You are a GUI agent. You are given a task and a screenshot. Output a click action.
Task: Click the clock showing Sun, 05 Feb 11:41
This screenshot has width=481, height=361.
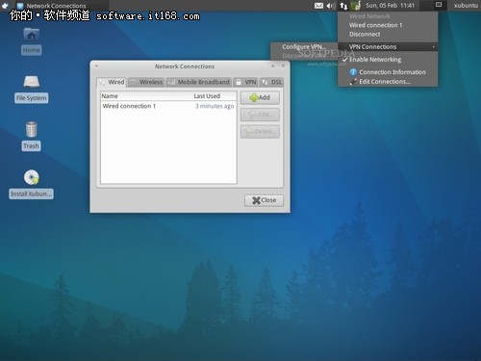390,6
